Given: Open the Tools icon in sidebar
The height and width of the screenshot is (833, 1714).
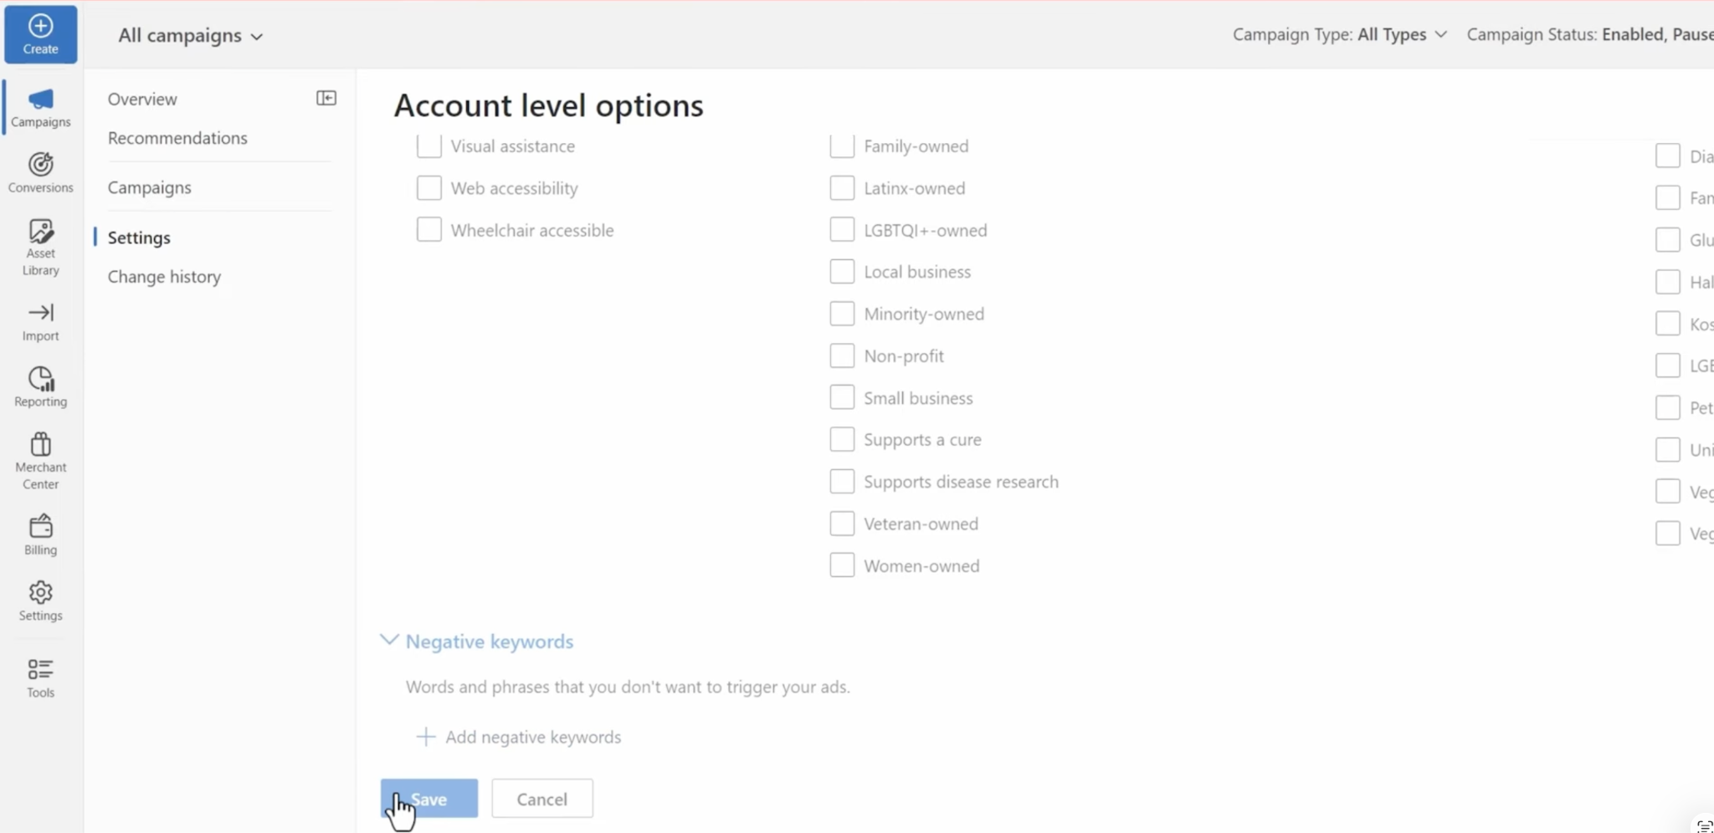Looking at the screenshot, I should [x=40, y=677].
